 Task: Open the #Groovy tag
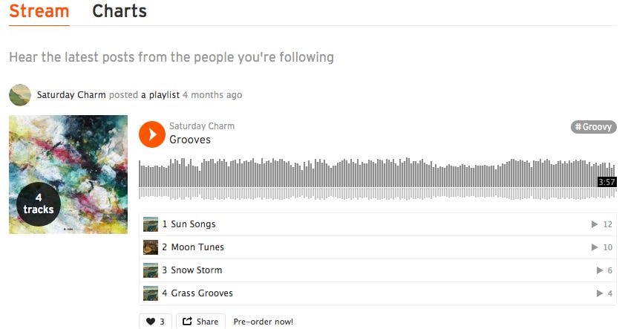(x=594, y=127)
